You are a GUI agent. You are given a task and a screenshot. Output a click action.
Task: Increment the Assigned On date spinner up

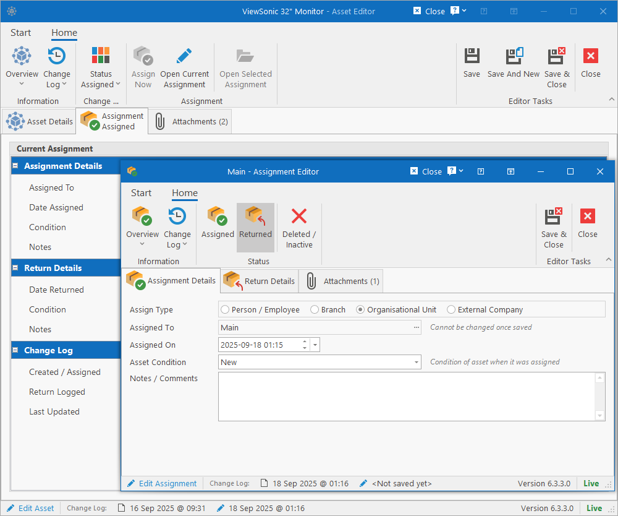click(305, 342)
